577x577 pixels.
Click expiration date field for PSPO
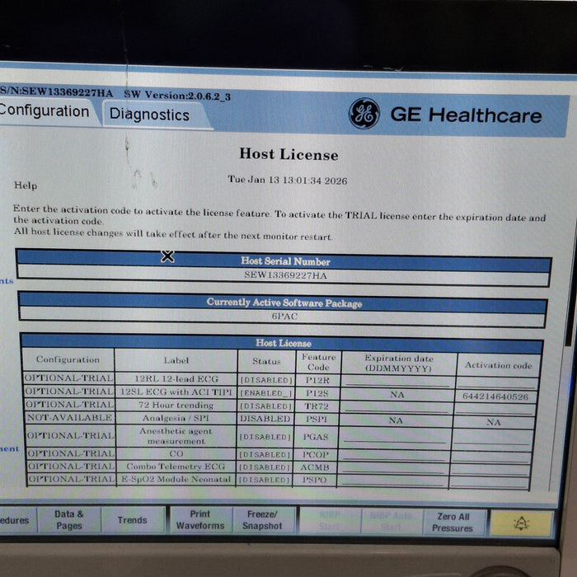392,481
